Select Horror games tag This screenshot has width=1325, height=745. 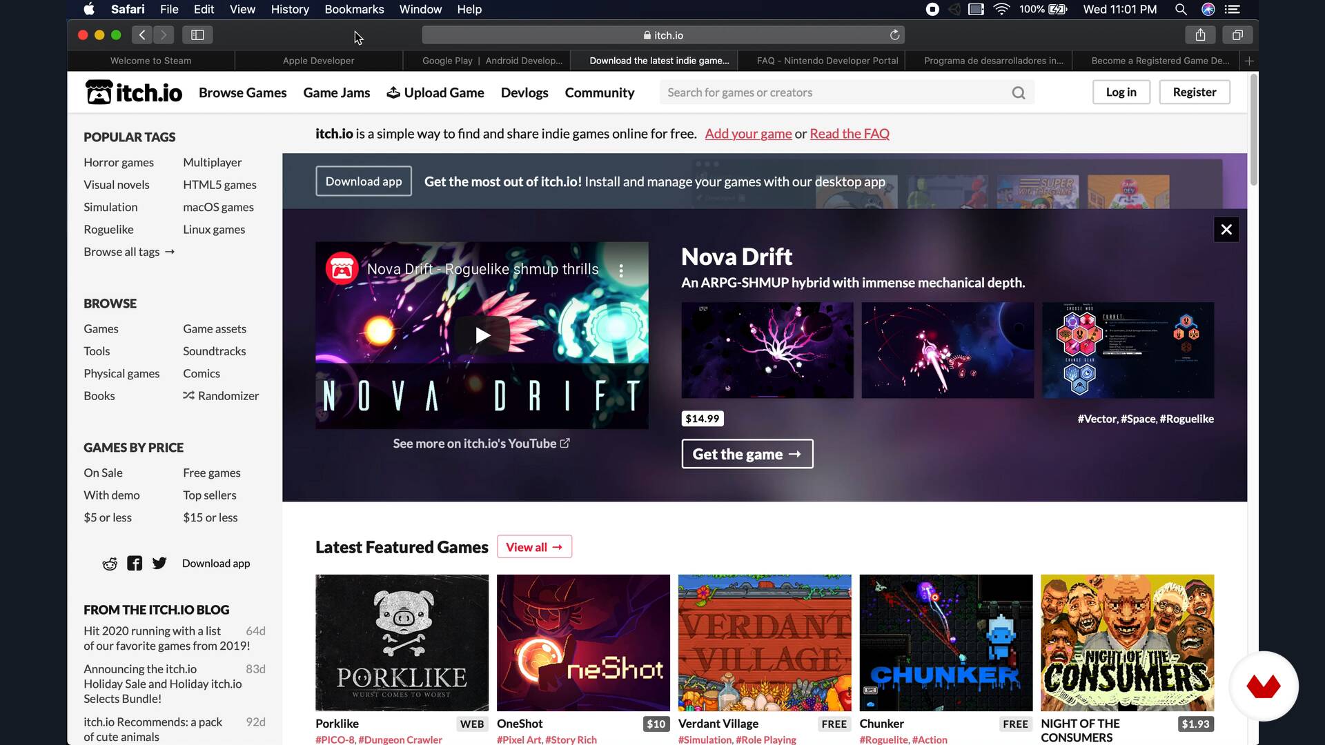[119, 163]
